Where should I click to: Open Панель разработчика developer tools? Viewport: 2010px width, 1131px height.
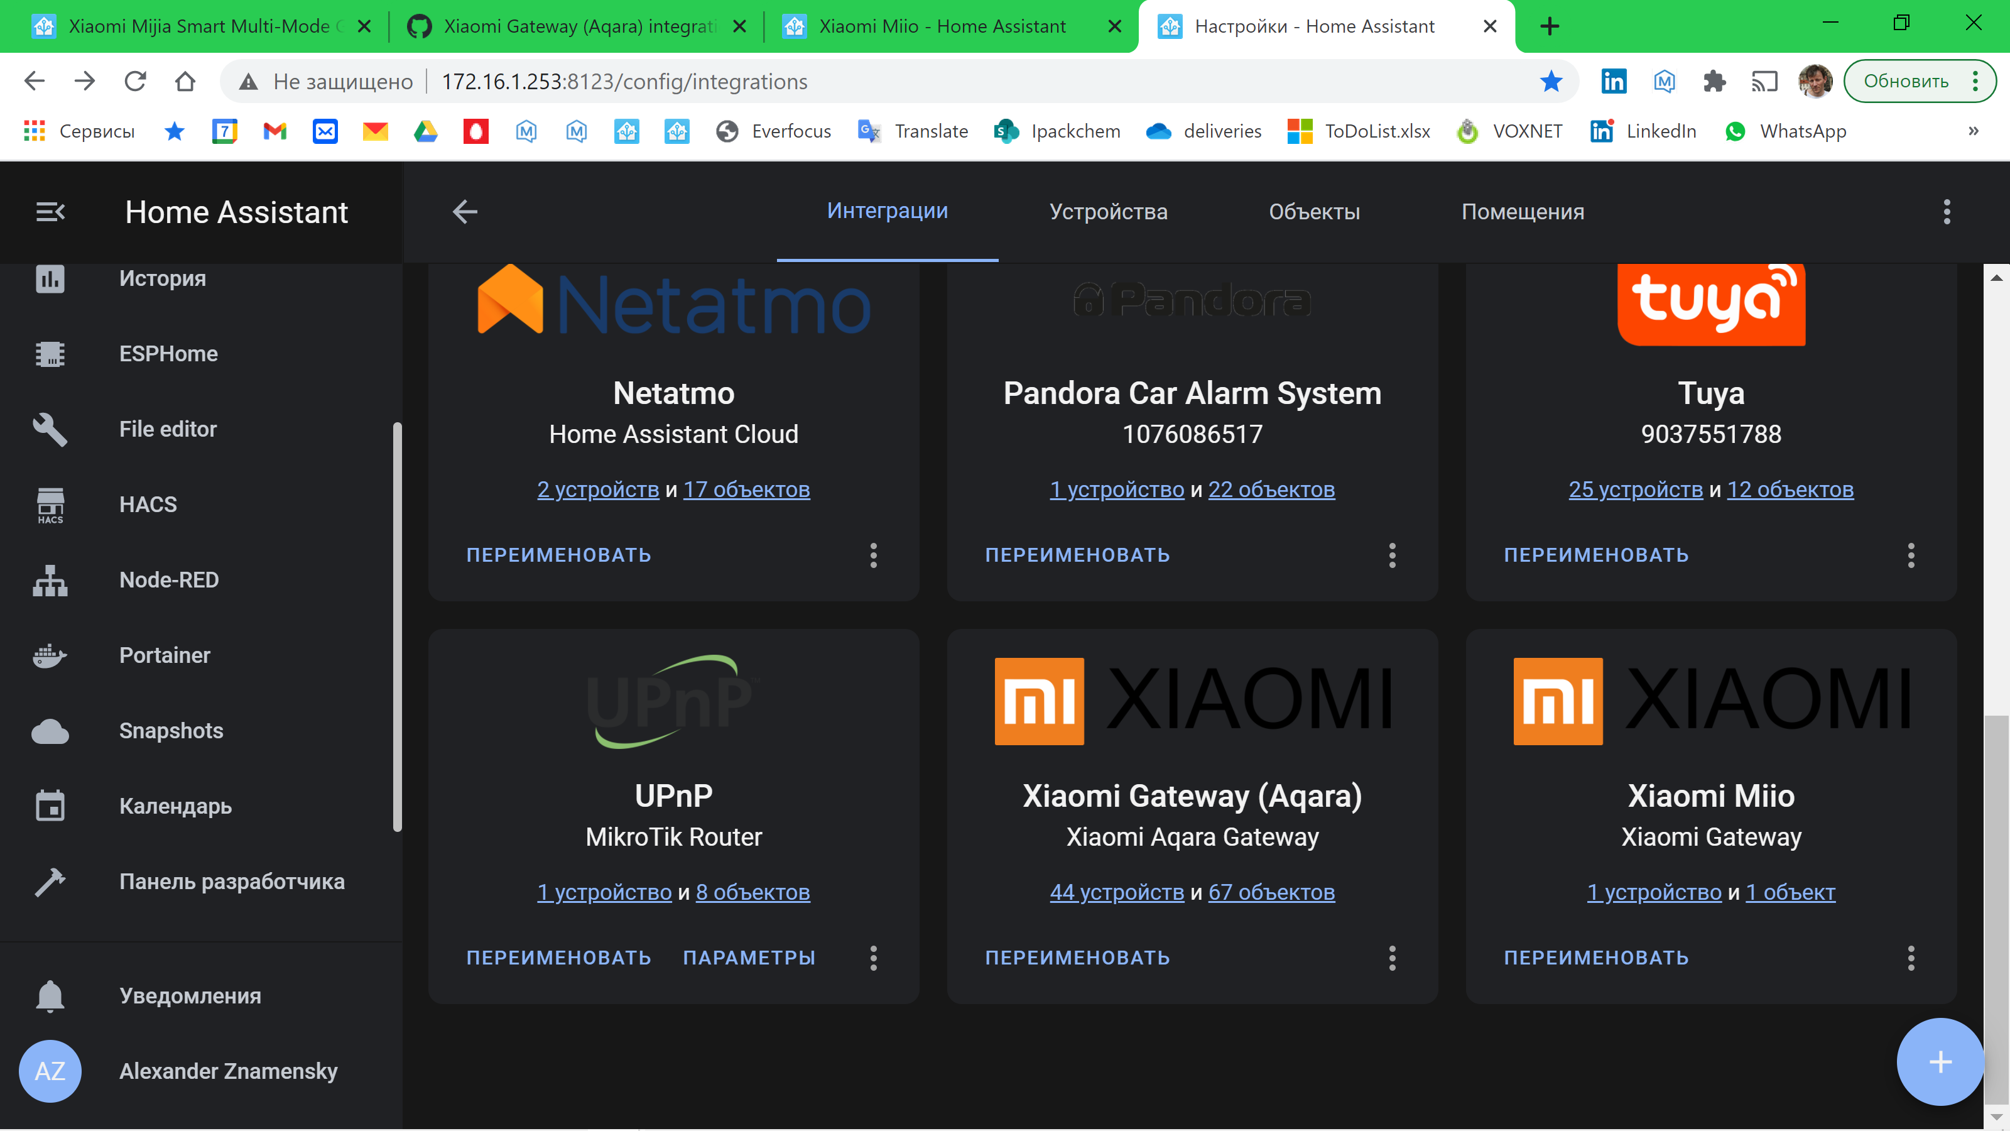pyautogui.click(x=231, y=881)
